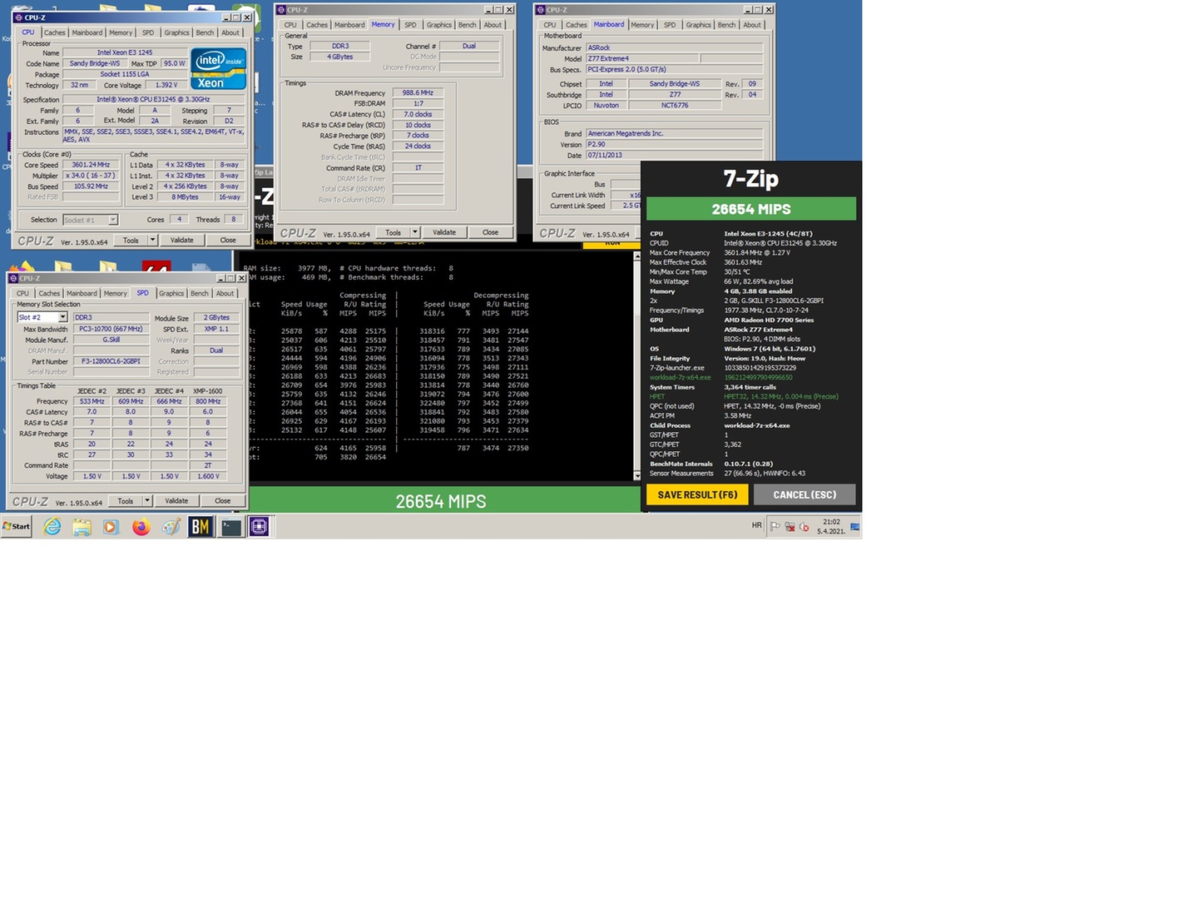The image size is (1198, 899).
Task: Select CPU tab in CPU-Z Mainboard window
Action: (x=550, y=25)
